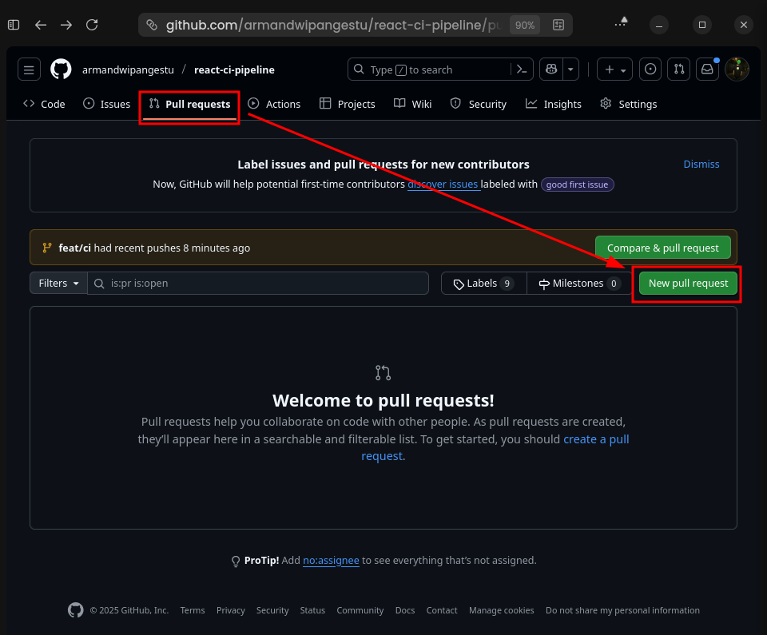Open the notifications inbox icon
767x635 pixels.
click(707, 69)
